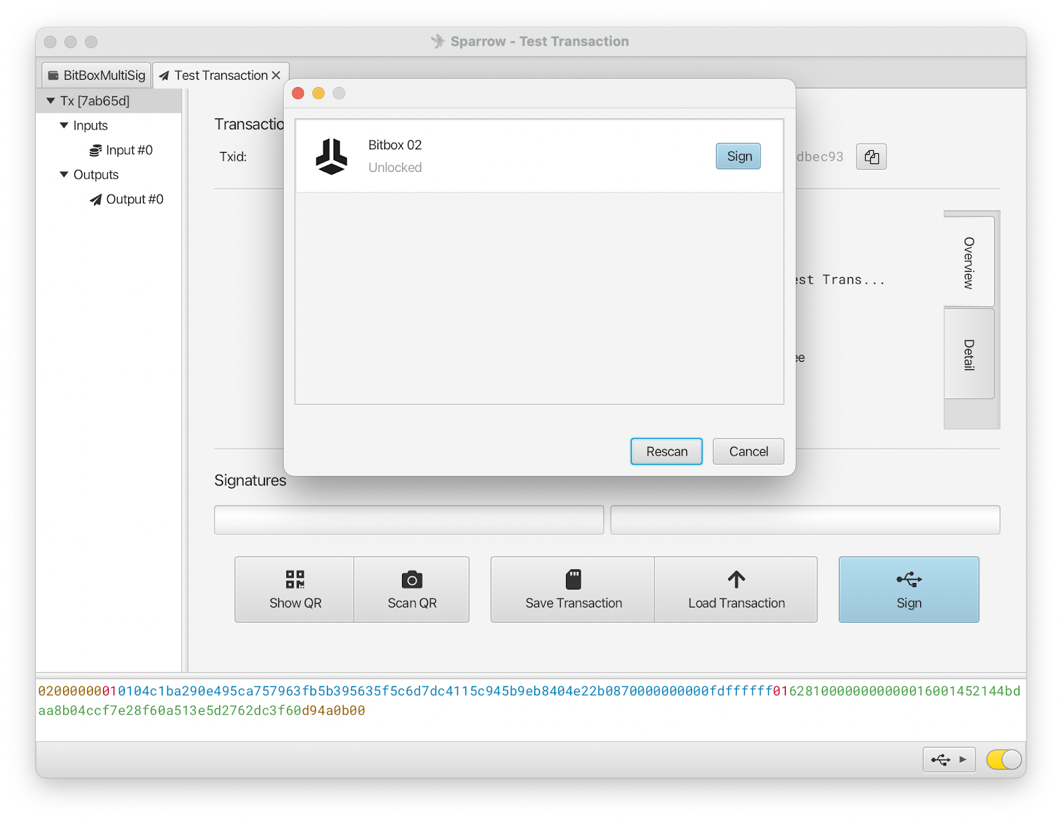Click the BitBox02 device logo icon
The width and height of the screenshot is (1063, 824).
coord(331,156)
